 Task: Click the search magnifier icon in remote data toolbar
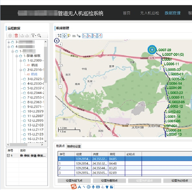tap(39, 35)
